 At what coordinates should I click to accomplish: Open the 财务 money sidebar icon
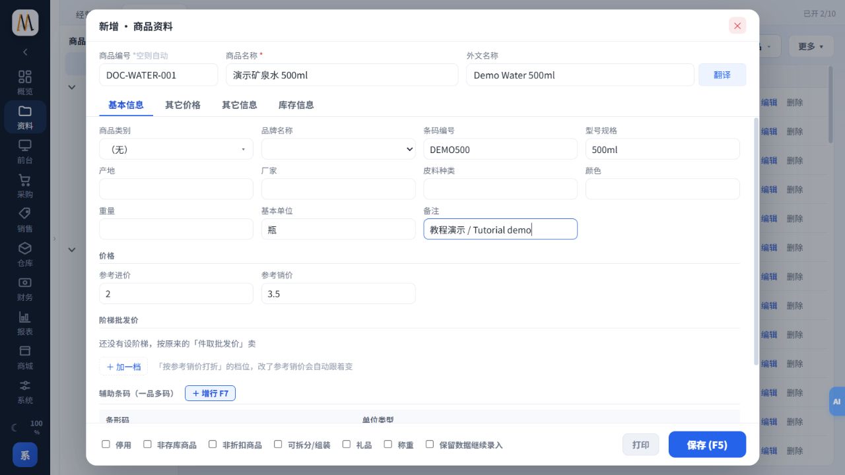click(24, 288)
